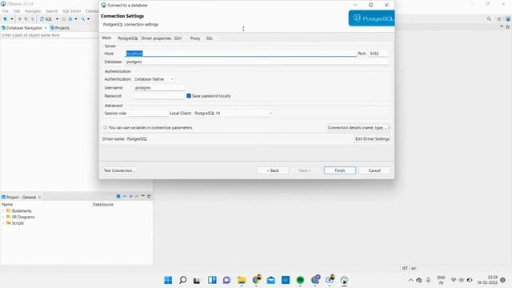512x288 pixels.
Task: Click the Host field containing localhost
Action: (241, 54)
